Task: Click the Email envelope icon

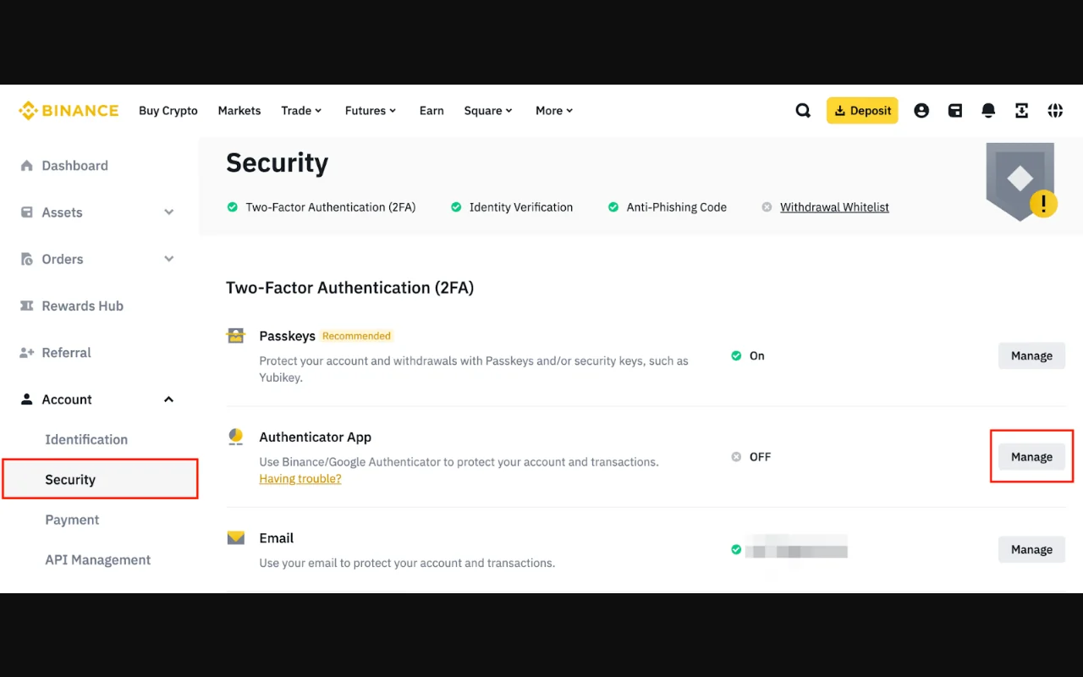Action: click(235, 538)
